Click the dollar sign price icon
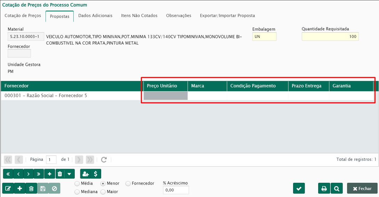The image size is (379, 197). [96, 174]
